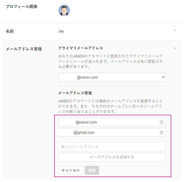Open the primary email address dropdown
The width and height of the screenshot is (185, 182).
coord(112,77)
